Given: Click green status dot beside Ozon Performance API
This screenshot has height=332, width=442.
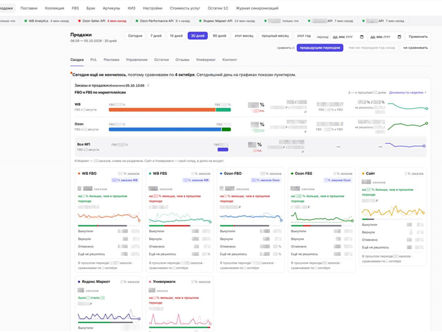Looking at the screenshot, I should (137, 21).
